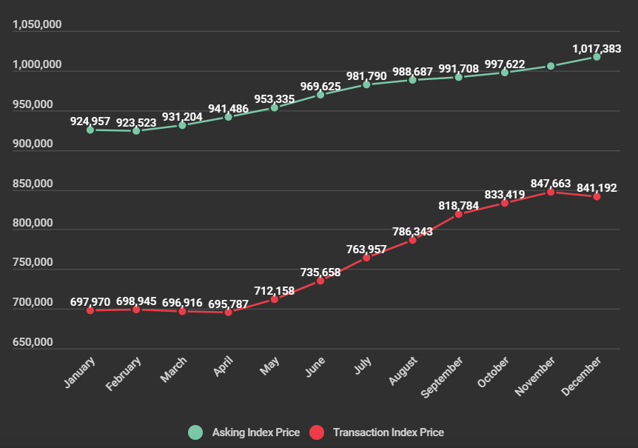
Task: Select the July transaction point 763,957
Action: tap(366, 258)
